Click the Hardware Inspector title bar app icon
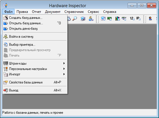The width and height of the screenshot is (159, 118). (5, 5)
